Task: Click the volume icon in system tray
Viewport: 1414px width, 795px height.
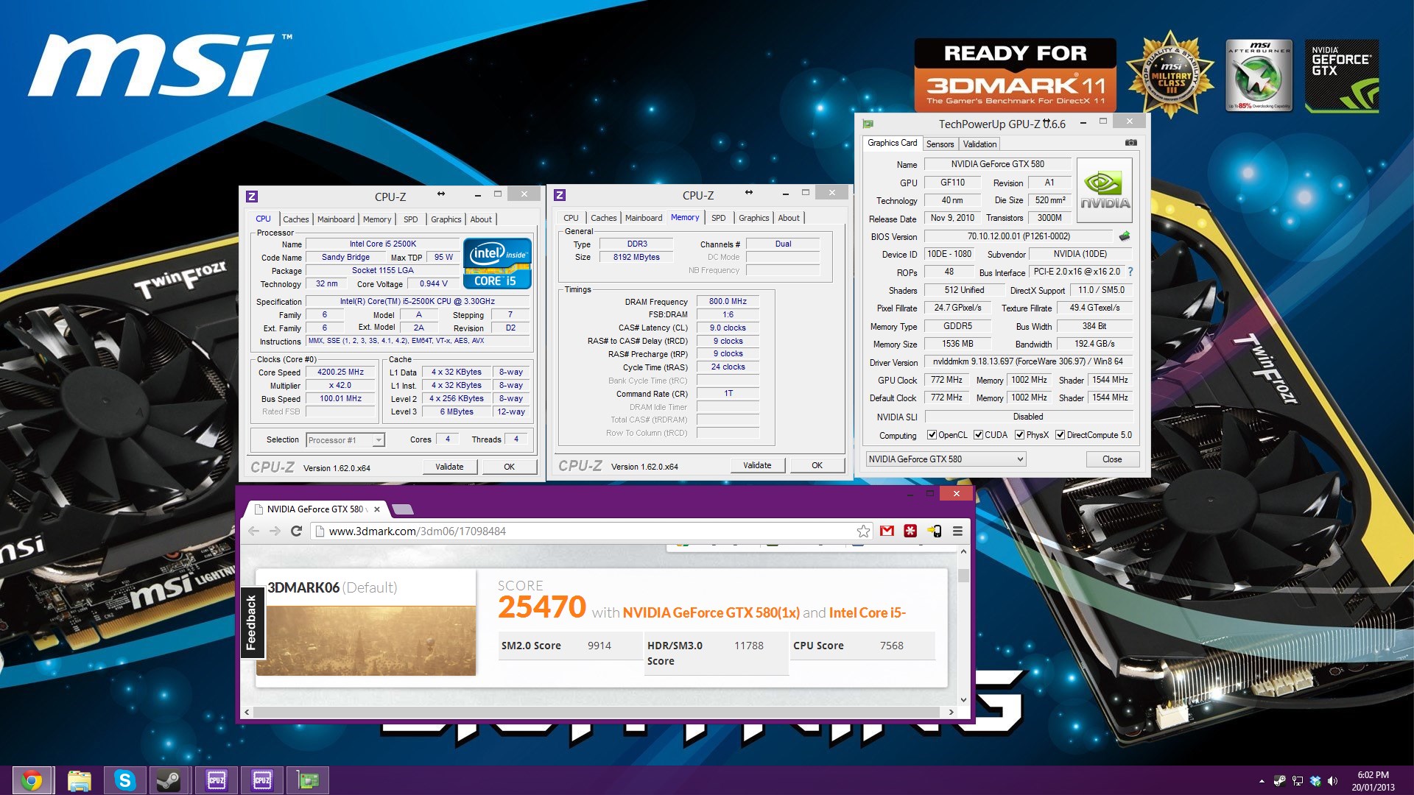Action: pos(1332,781)
